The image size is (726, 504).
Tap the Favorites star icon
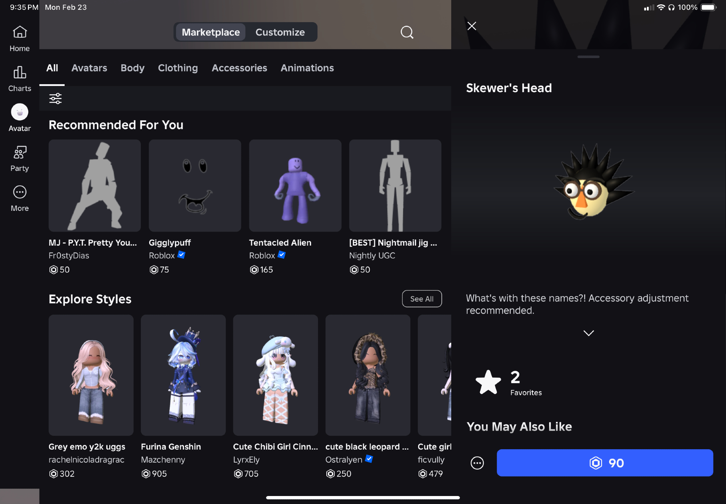pyautogui.click(x=488, y=382)
